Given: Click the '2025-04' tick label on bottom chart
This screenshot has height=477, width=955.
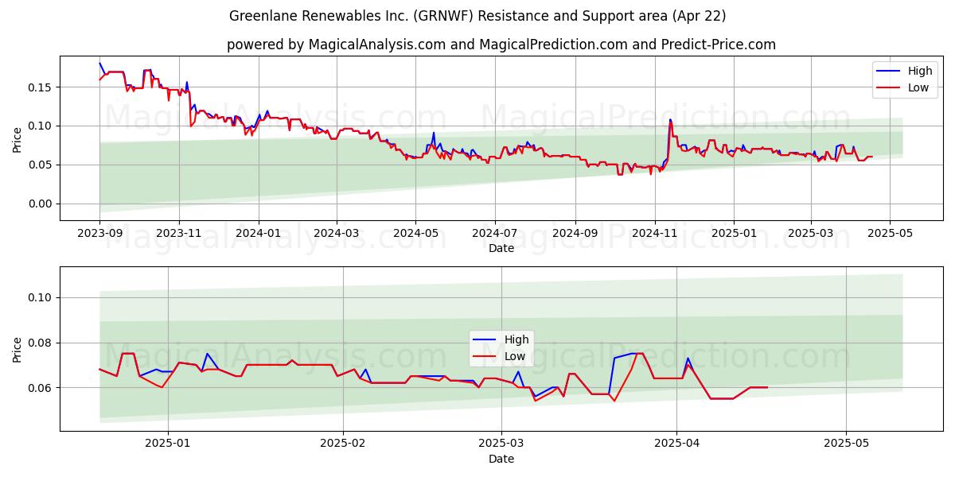Looking at the screenshot, I should (x=676, y=444).
